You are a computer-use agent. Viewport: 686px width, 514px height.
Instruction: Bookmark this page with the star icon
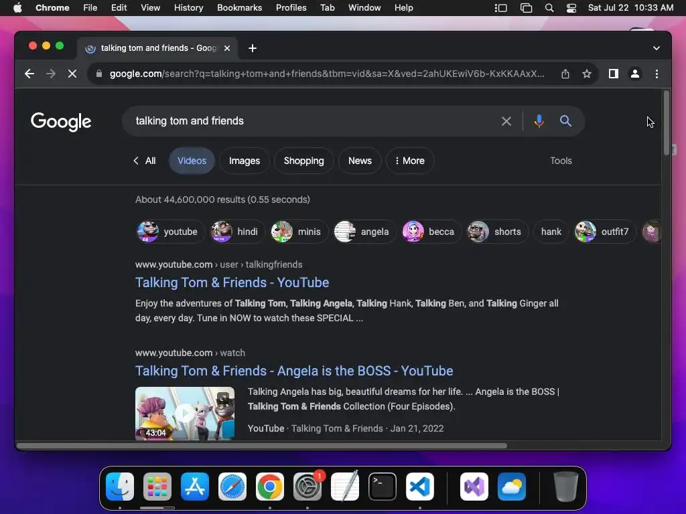[x=587, y=74]
